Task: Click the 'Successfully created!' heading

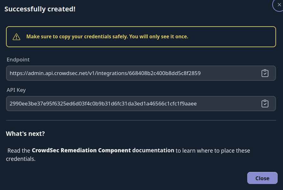Action: 40,9
